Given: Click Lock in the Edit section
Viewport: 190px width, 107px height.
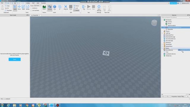Looking at the screenshot, I should 76,8.
